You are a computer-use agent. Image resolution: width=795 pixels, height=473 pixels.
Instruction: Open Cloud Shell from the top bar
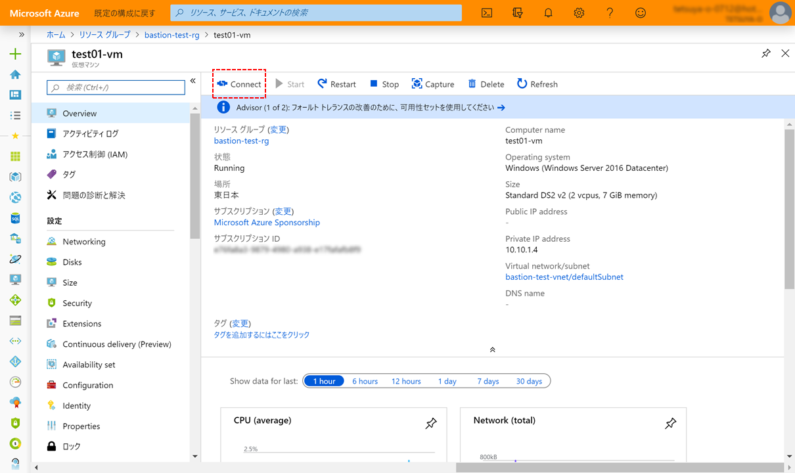(487, 12)
